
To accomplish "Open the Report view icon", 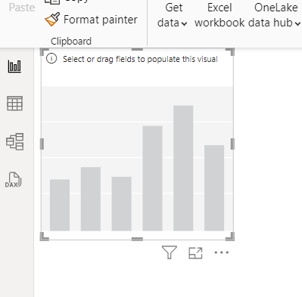I will tap(14, 67).
